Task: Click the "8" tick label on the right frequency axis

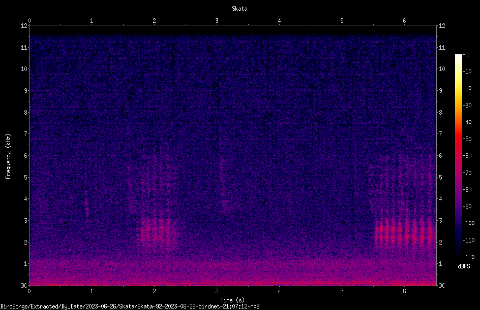Action: click(x=440, y=113)
